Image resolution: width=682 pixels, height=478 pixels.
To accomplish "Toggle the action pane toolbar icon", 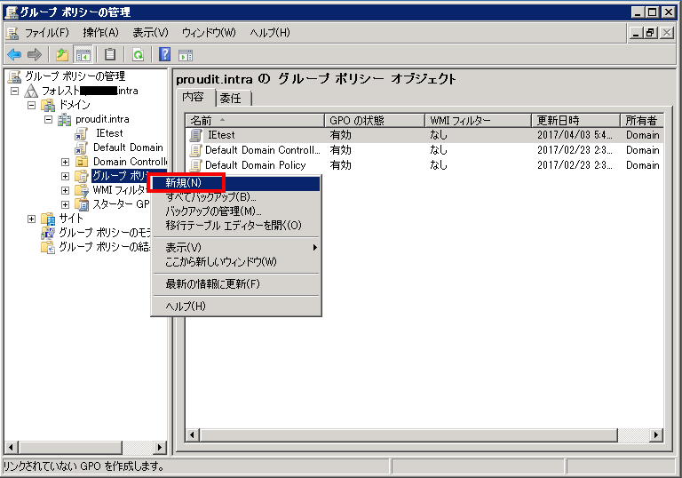I will coord(186,55).
